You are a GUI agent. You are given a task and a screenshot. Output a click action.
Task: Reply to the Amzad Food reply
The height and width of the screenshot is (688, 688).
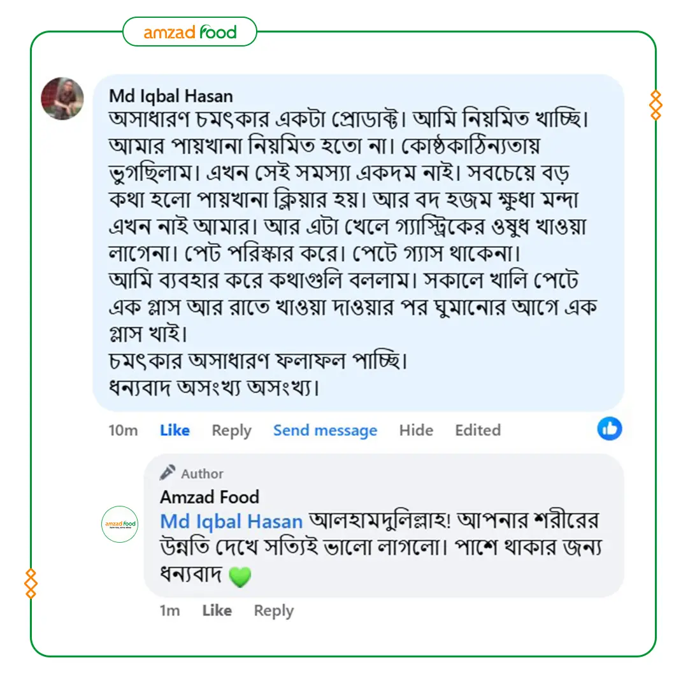(x=273, y=611)
